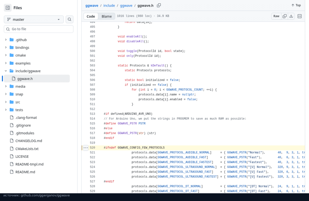The width and height of the screenshot is (309, 201).
Task: Open the ggwave subfolder breadcrumb link
Action: coord(126,5)
